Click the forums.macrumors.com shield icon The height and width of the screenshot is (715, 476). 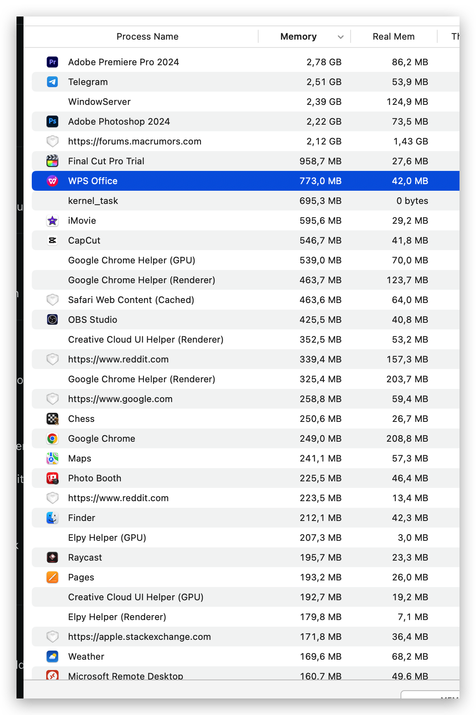[x=52, y=141]
